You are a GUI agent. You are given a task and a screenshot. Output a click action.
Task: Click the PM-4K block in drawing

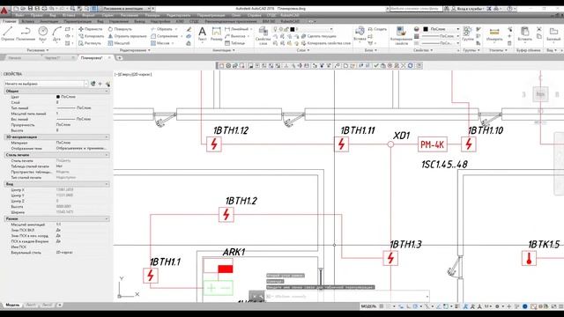point(433,144)
